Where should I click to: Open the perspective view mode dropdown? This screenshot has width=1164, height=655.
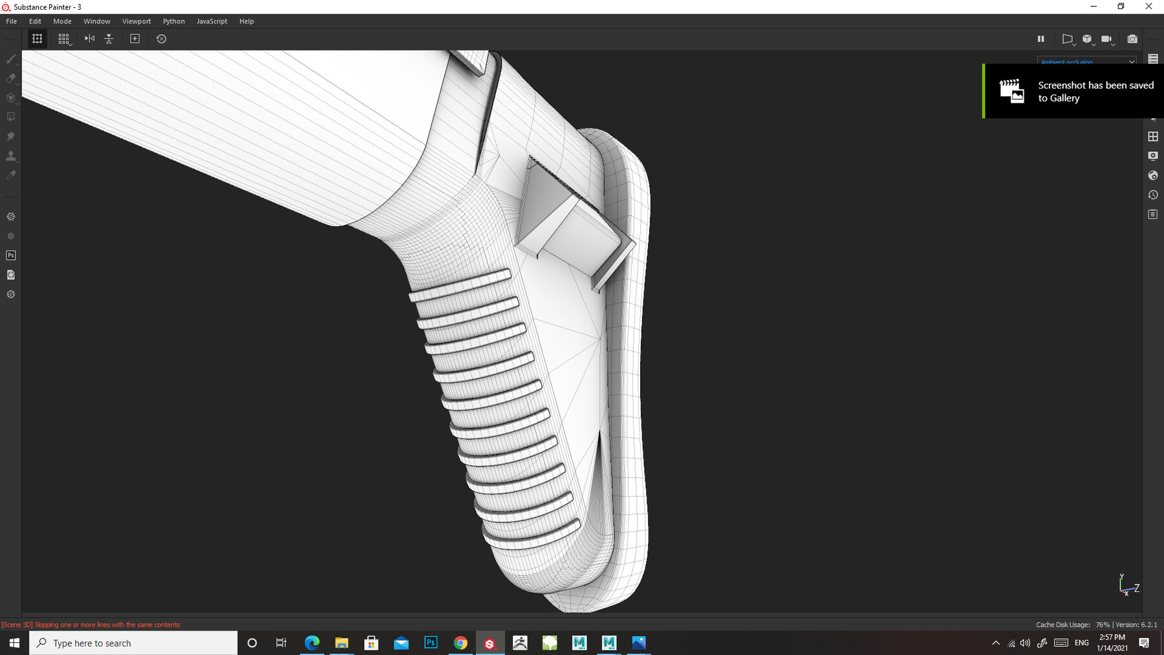[1068, 39]
